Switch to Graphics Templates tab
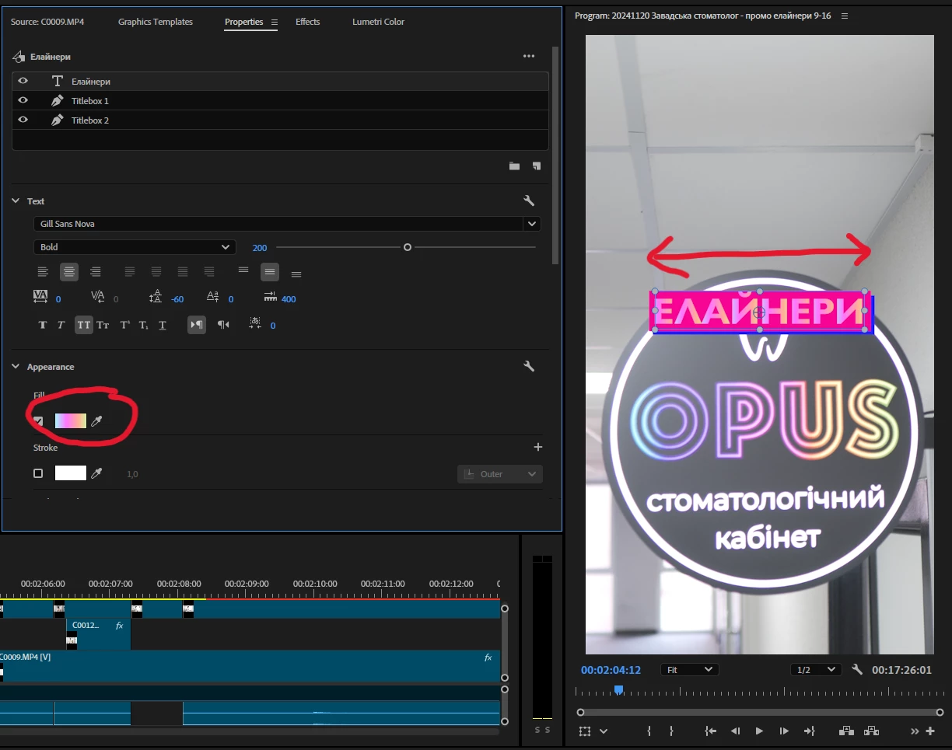Image resolution: width=952 pixels, height=750 pixels. pos(156,22)
